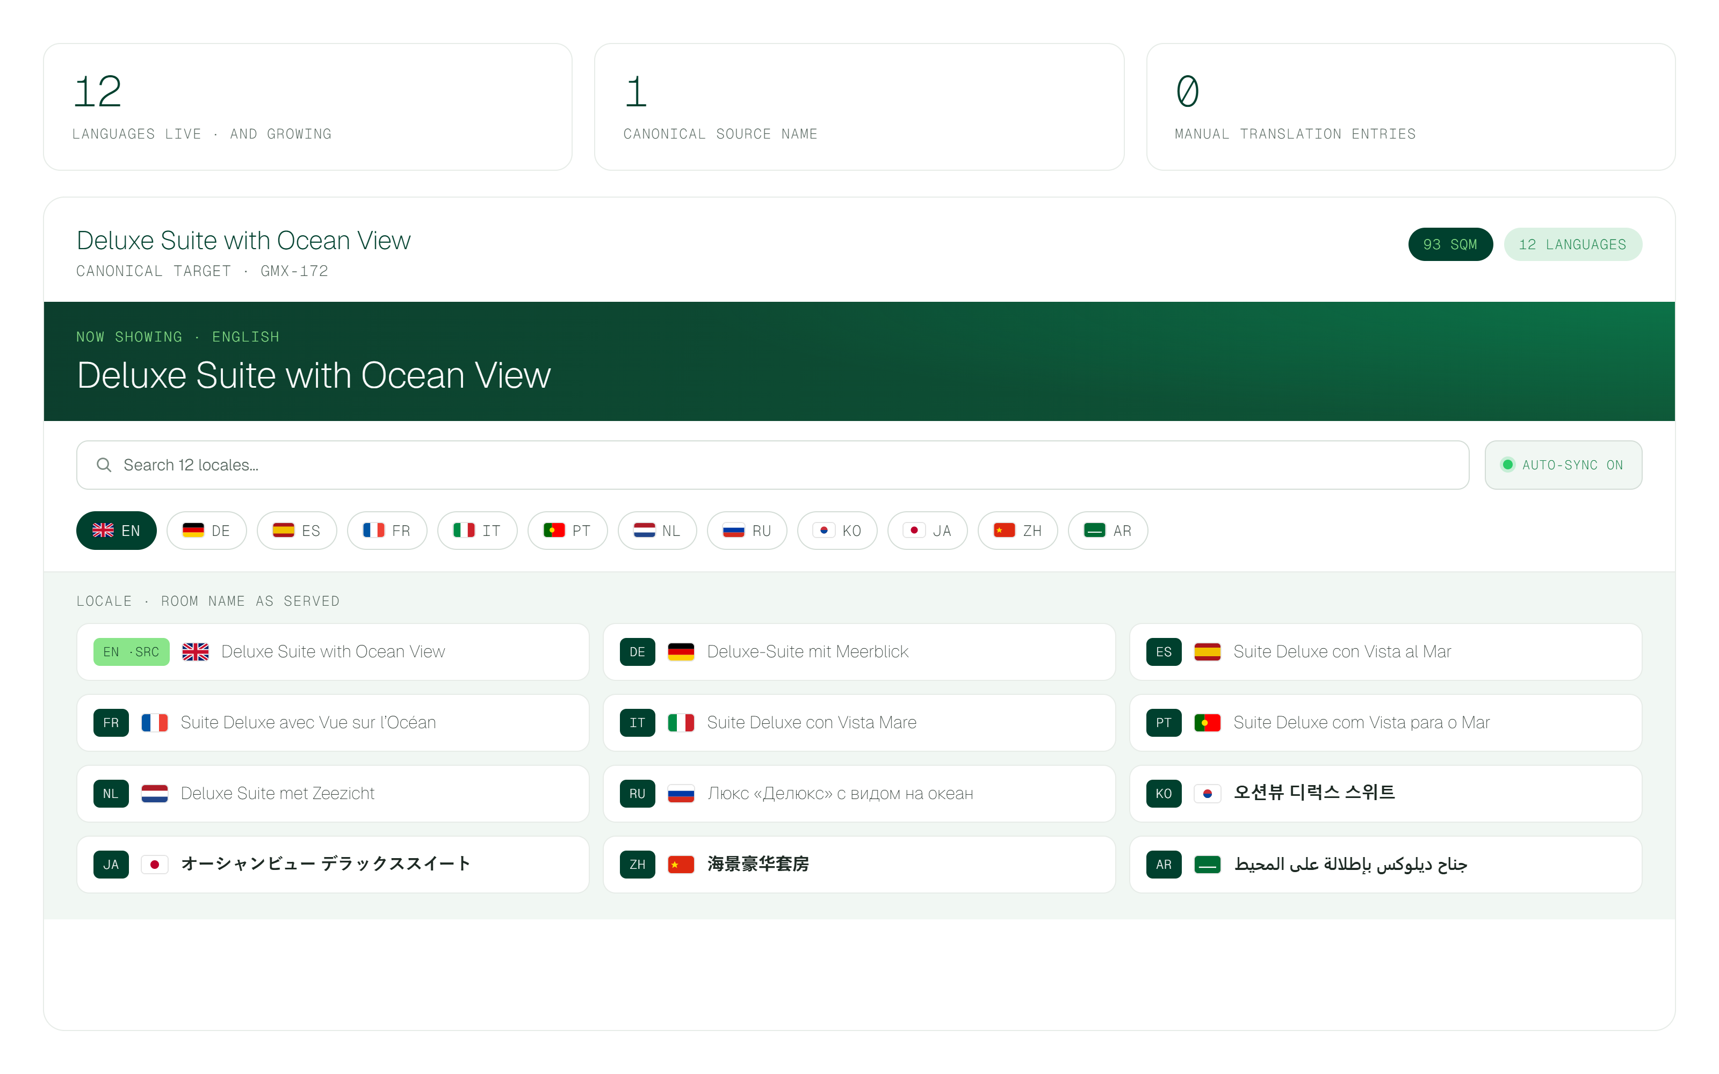Select the Korean room name '오션뷰 디럭스 스위트'
The image size is (1719, 1074).
(x=1314, y=793)
